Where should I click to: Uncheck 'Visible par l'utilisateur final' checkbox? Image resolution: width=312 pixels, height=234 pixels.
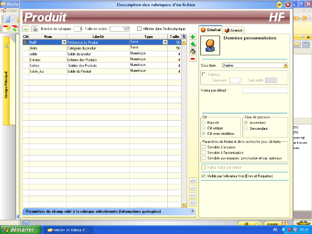coord(204,175)
